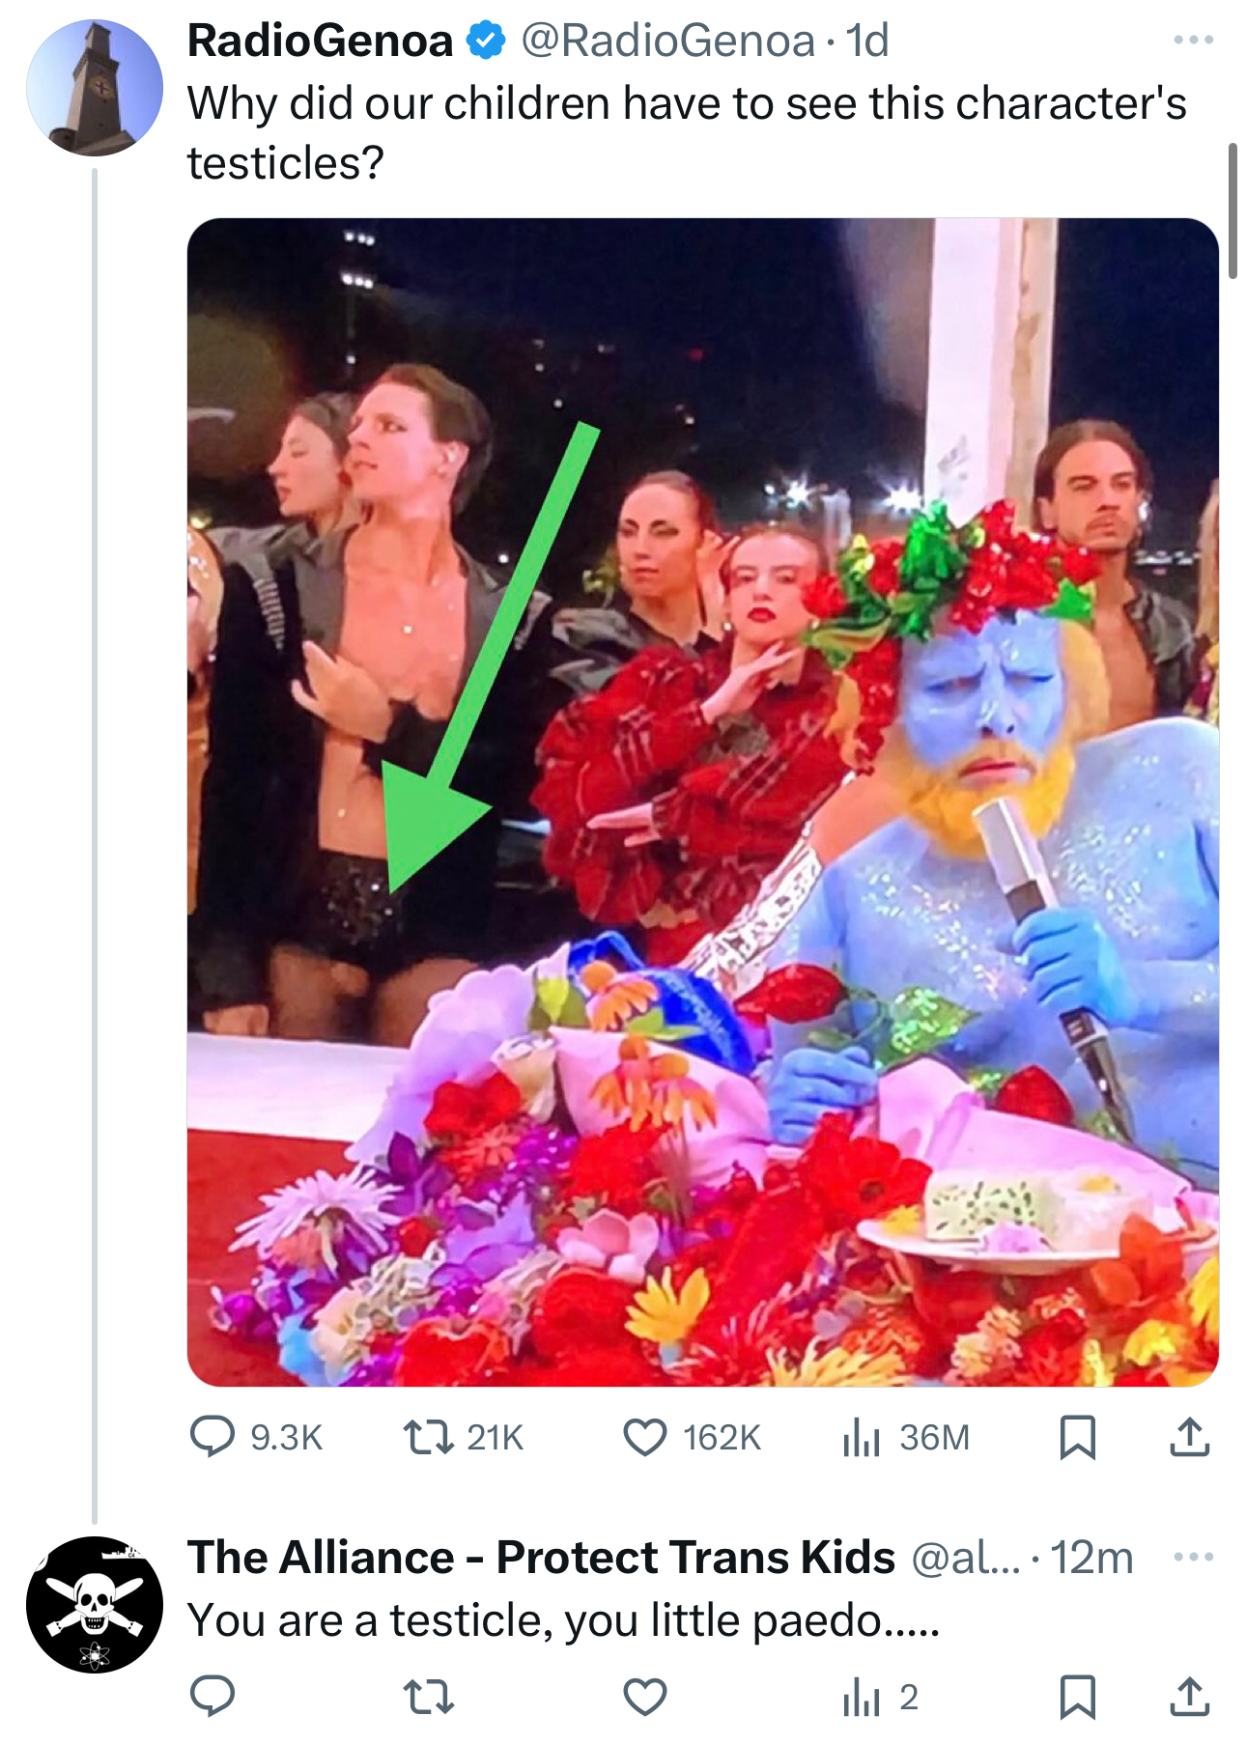Open more options for The Alliance reply

pos(1193,1557)
